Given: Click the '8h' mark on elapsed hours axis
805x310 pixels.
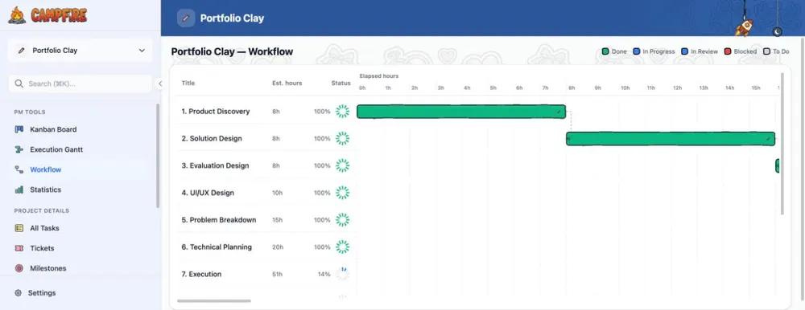Looking at the screenshot, I should (x=572, y=88).
